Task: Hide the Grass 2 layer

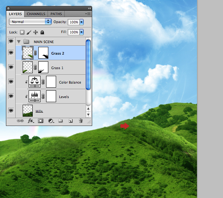Action: 11,53
